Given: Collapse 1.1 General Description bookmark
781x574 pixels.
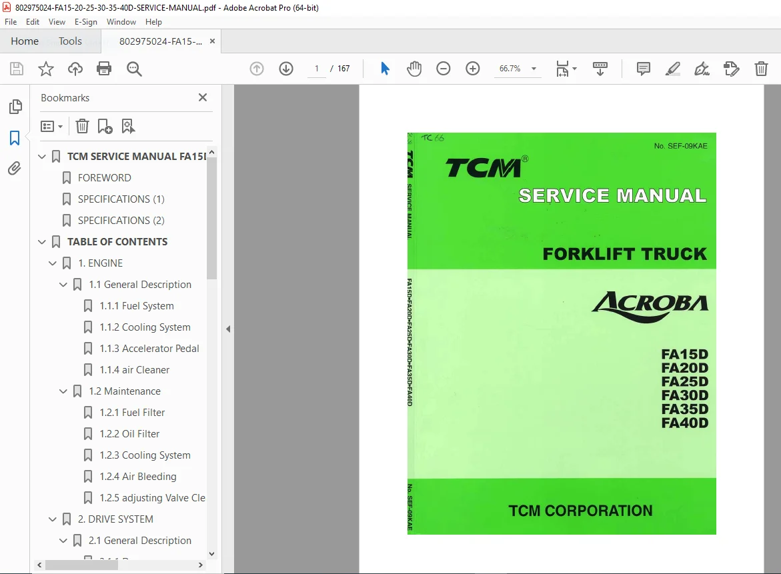Looking at the screenshot, I should pyautogui.click(x=63, y=285).
